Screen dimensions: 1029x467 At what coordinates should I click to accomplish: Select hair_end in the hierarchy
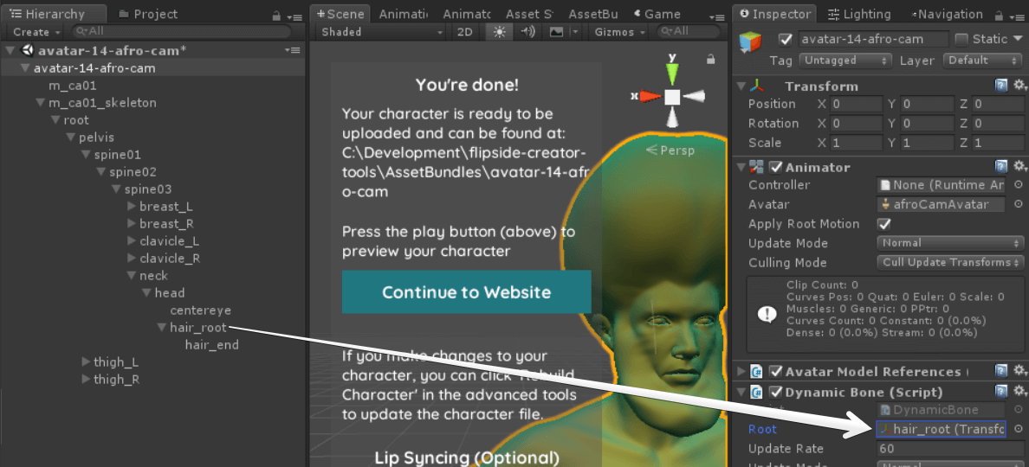coord(211,344)
